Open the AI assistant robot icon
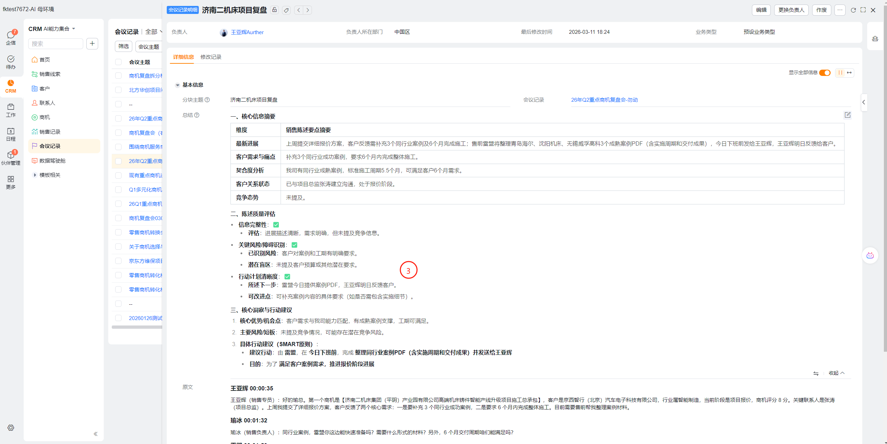This screenshot has width=887, height=444. click(x=870, y=256)
